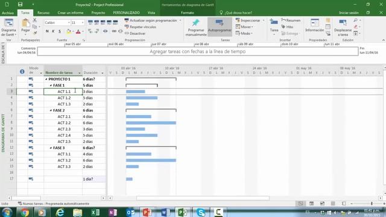The image size is (386, 217).
Task: Click the ACT 2.2 Gantt bar
Action: 151,123
